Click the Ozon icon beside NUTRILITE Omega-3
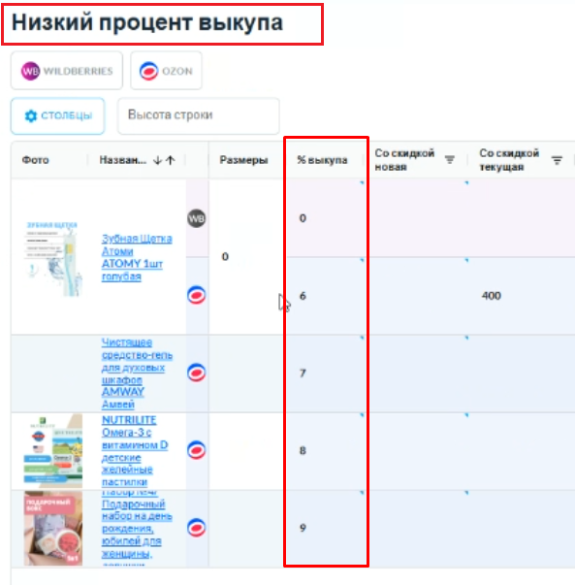Image resolution: width=575 pixels, height=585 pixels. click(x=196, y=450)
